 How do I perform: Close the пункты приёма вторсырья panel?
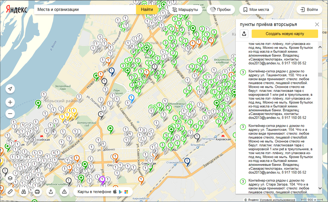click(x=317, y=25)
